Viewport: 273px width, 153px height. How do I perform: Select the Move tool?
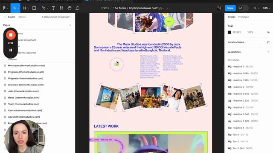[15, 8]
